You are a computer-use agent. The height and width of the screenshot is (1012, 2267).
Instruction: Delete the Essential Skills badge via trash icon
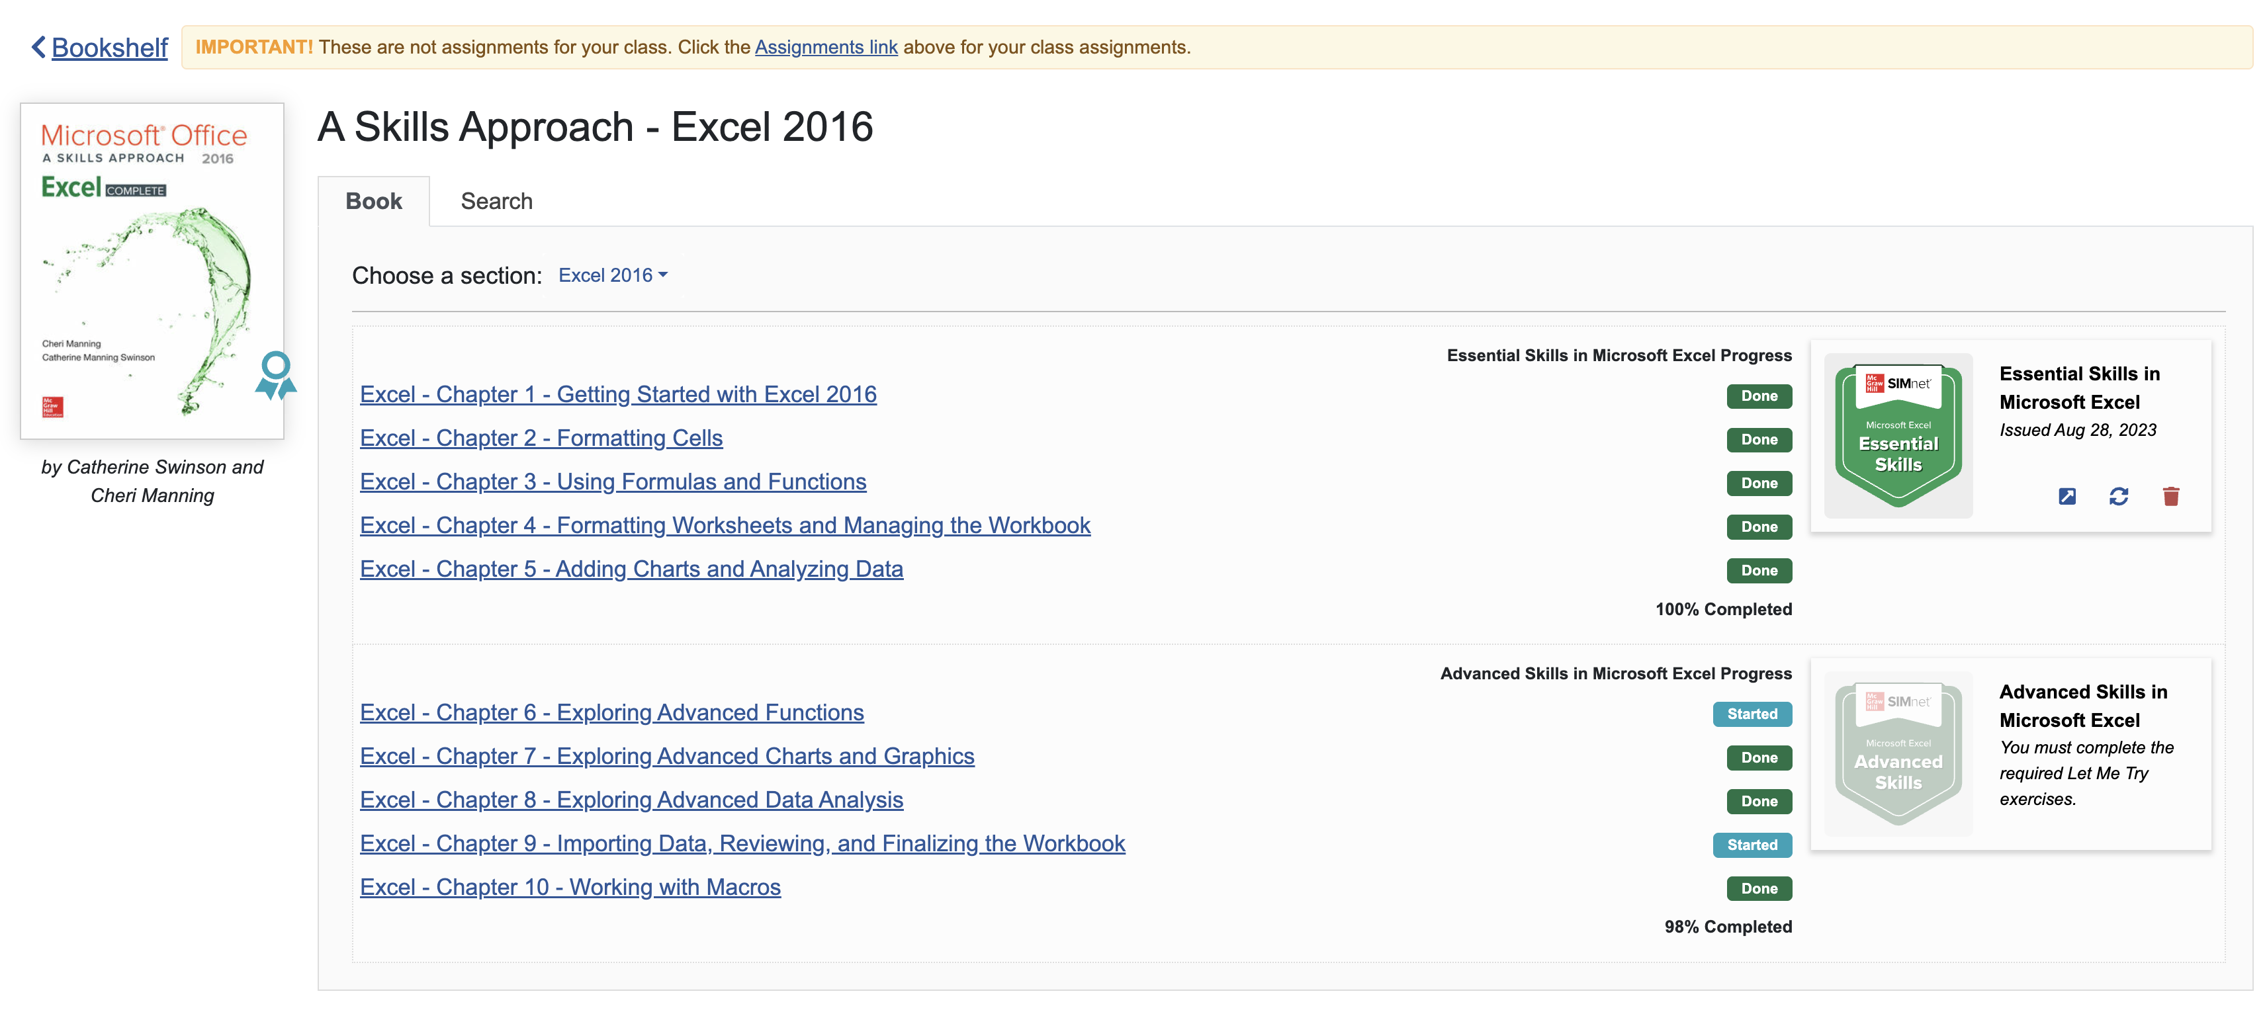pyautogui.click(x=2170, y=496)
